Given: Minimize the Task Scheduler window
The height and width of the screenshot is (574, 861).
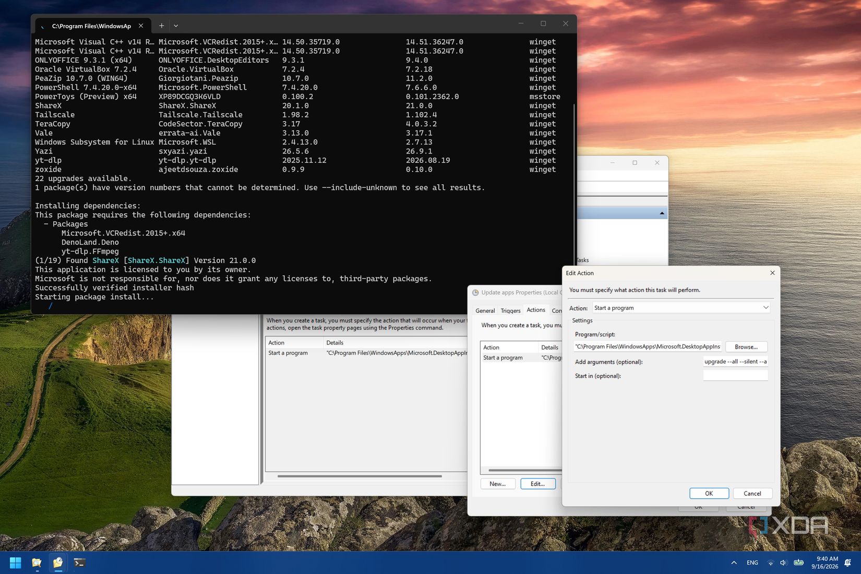Looking at the screenshot, I should coord(613,163).
